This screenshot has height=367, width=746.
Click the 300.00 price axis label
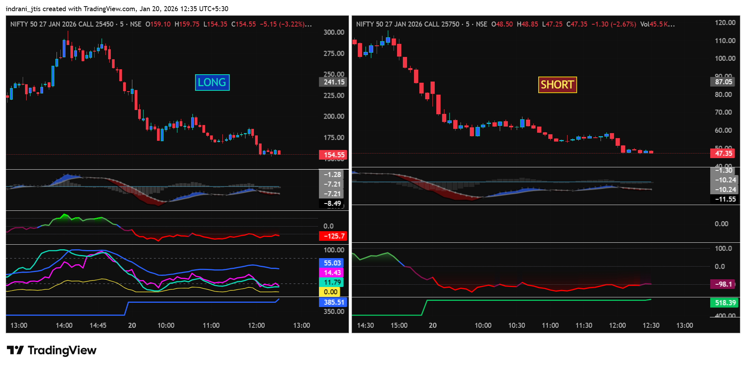(x=334, y=32)
